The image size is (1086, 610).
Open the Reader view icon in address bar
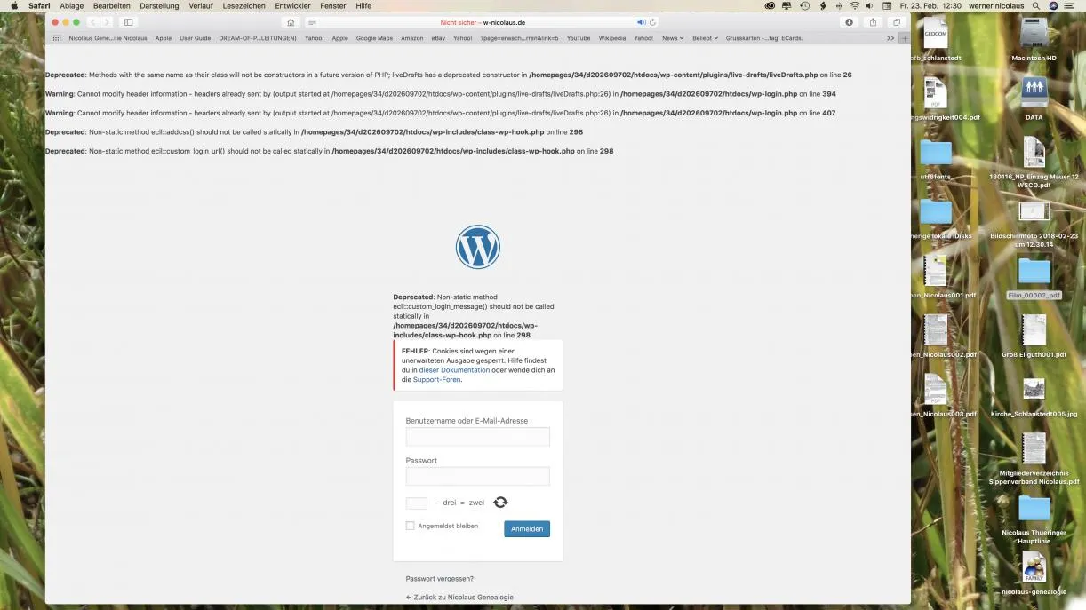[x=312, y=22]
